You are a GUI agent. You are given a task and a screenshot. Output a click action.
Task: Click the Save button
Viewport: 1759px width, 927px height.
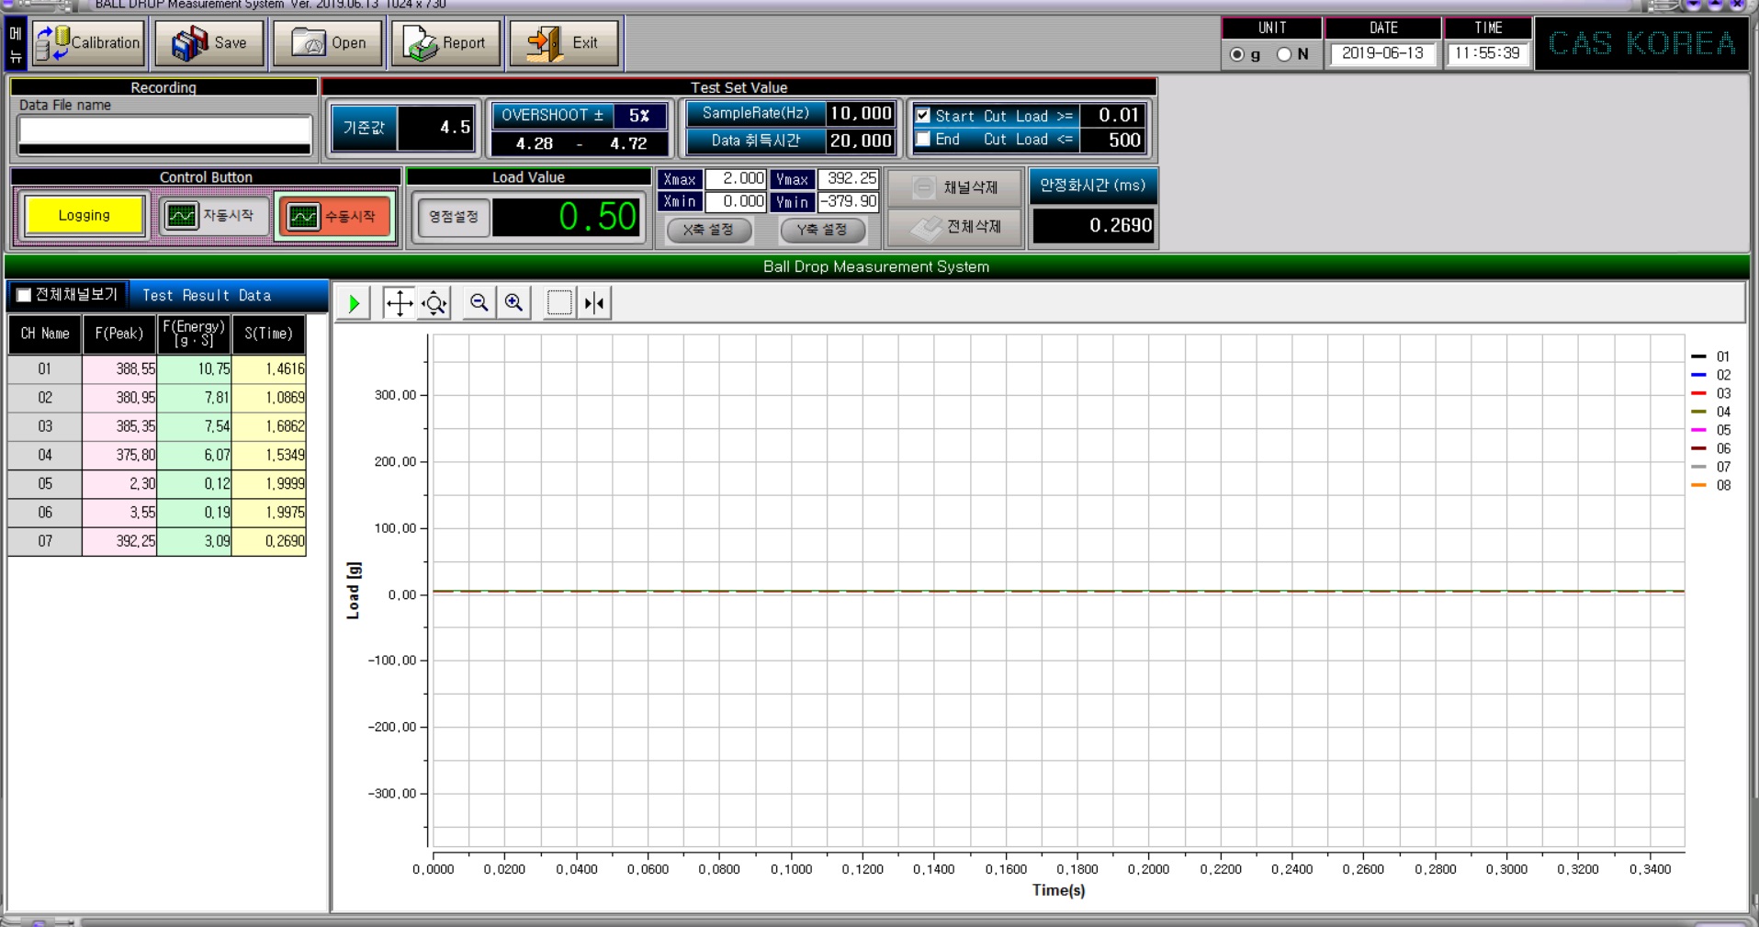tap(209, 43)
